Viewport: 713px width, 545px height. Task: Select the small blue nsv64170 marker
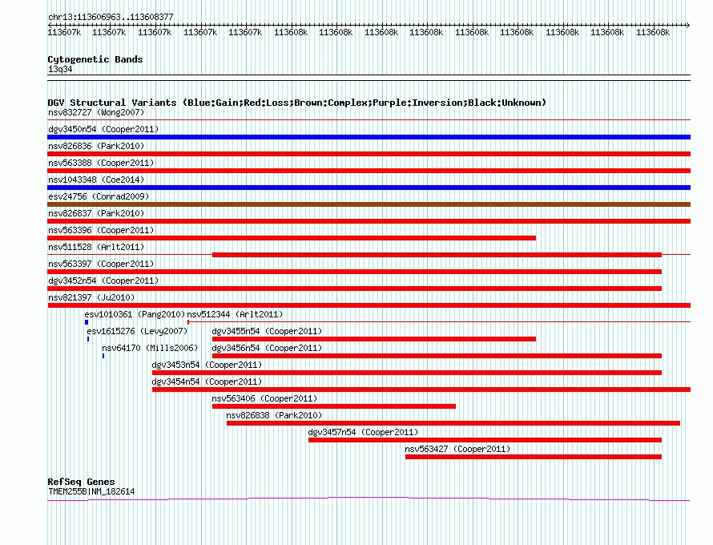pos(103,356)
